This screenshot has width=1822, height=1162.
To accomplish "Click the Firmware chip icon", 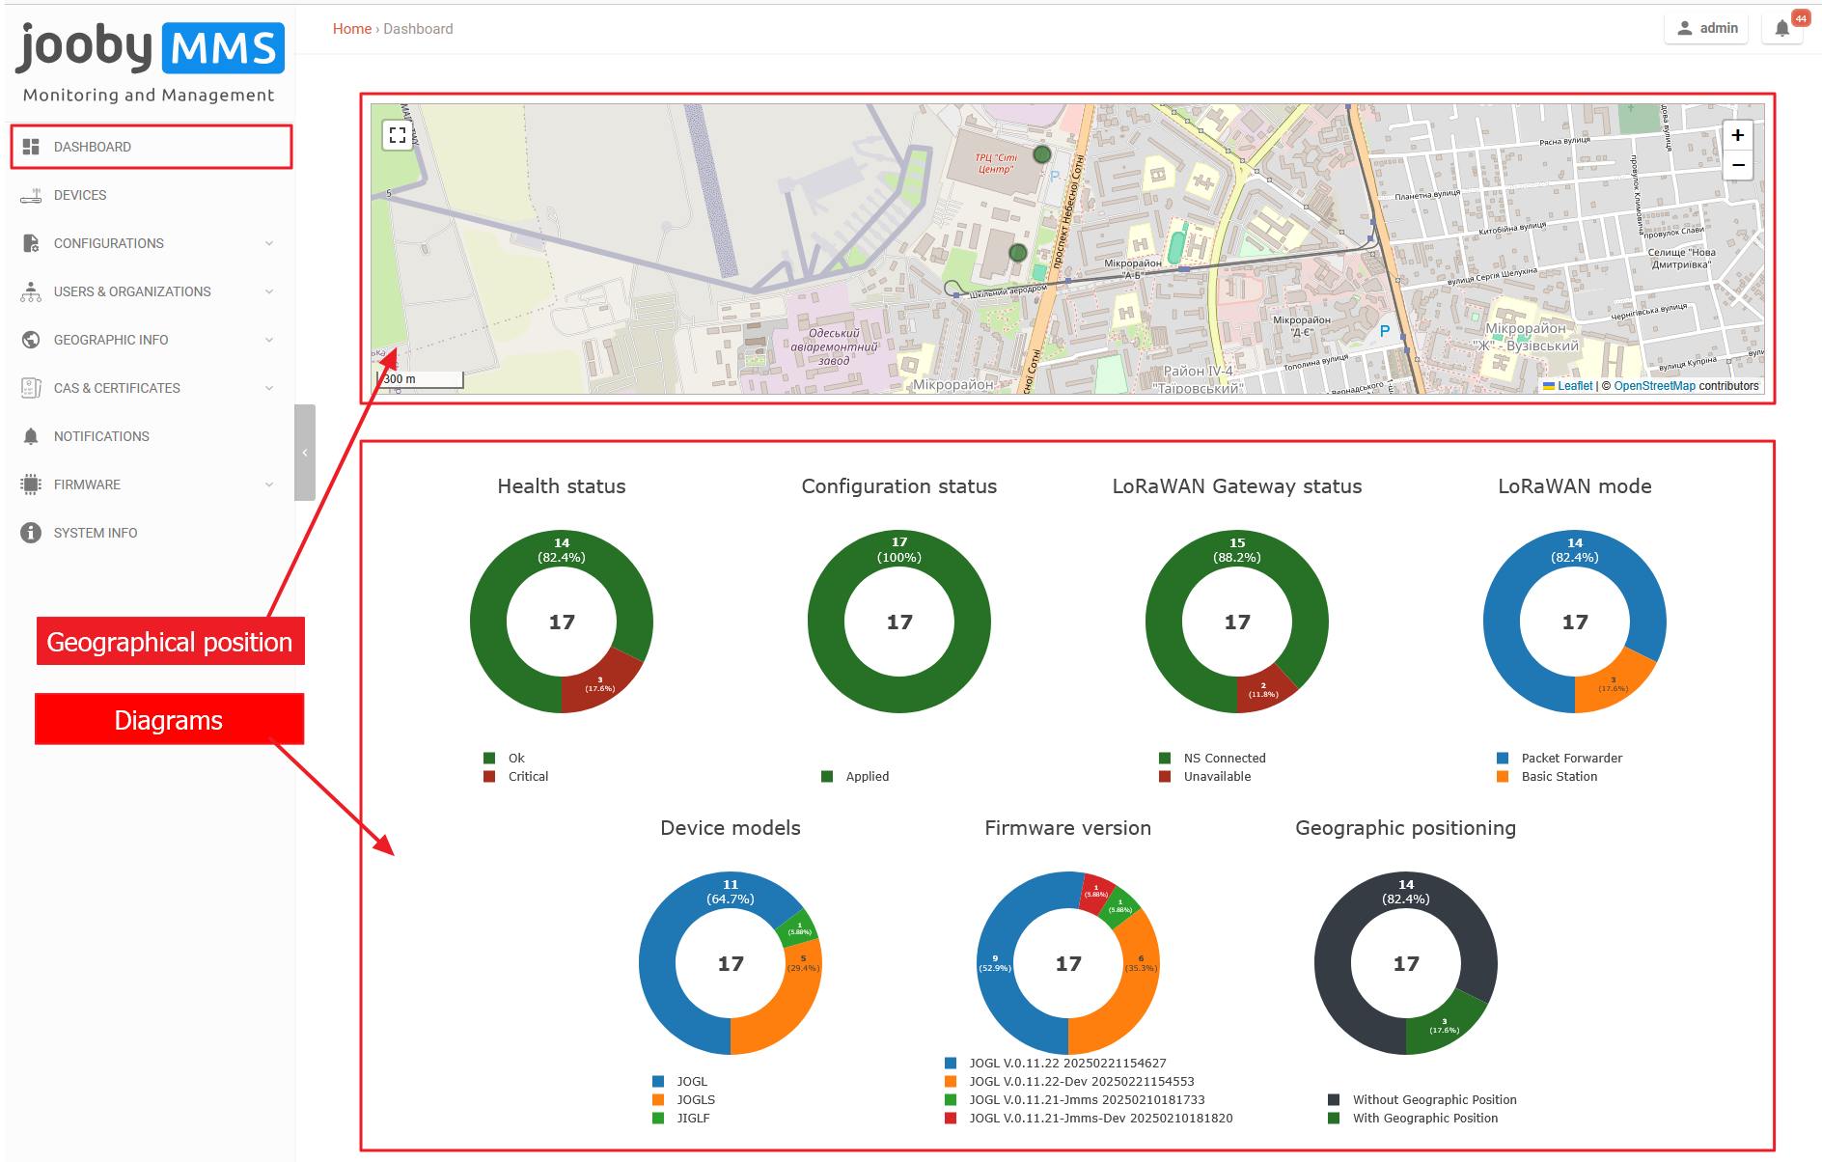I will tap(31, 484).
